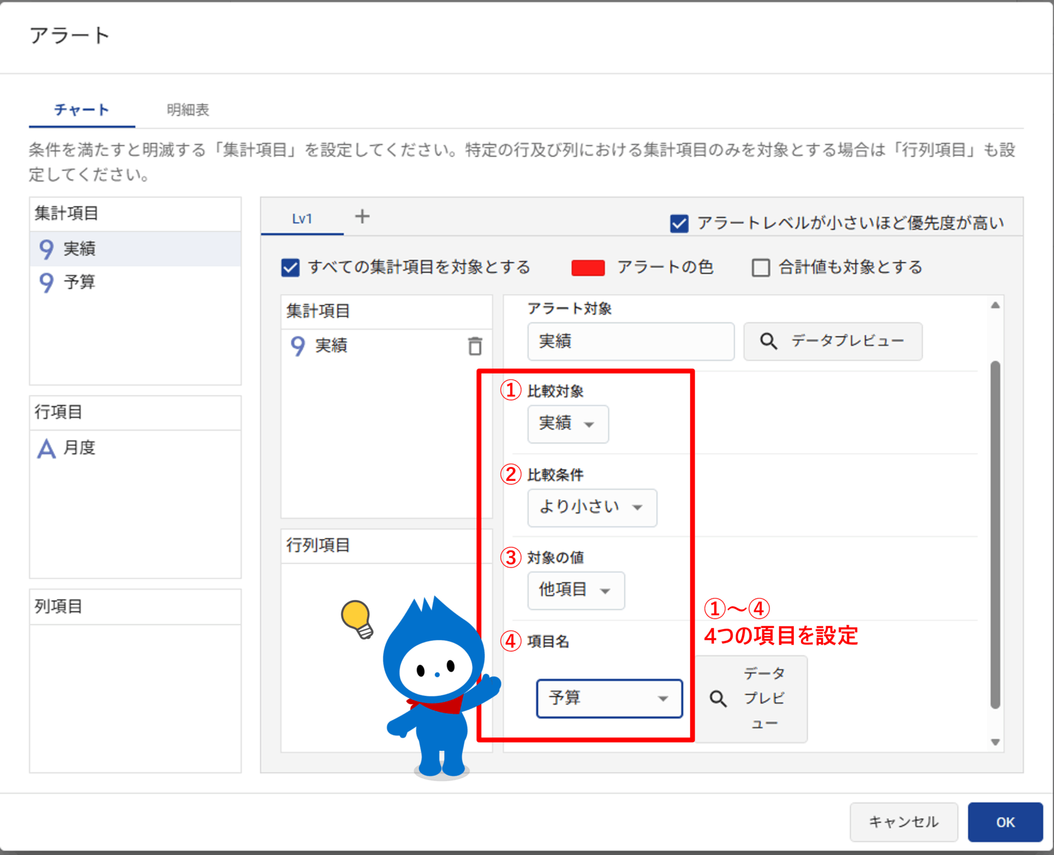Click scroll-up arrow in alert settings pane
Image resolution: width=1054 pixels, height=855 pixels.
(995, 306)
